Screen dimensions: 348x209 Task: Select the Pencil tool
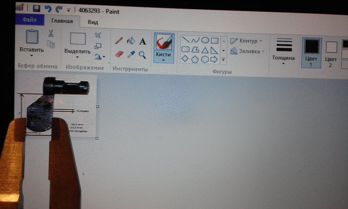click(119, 41)
